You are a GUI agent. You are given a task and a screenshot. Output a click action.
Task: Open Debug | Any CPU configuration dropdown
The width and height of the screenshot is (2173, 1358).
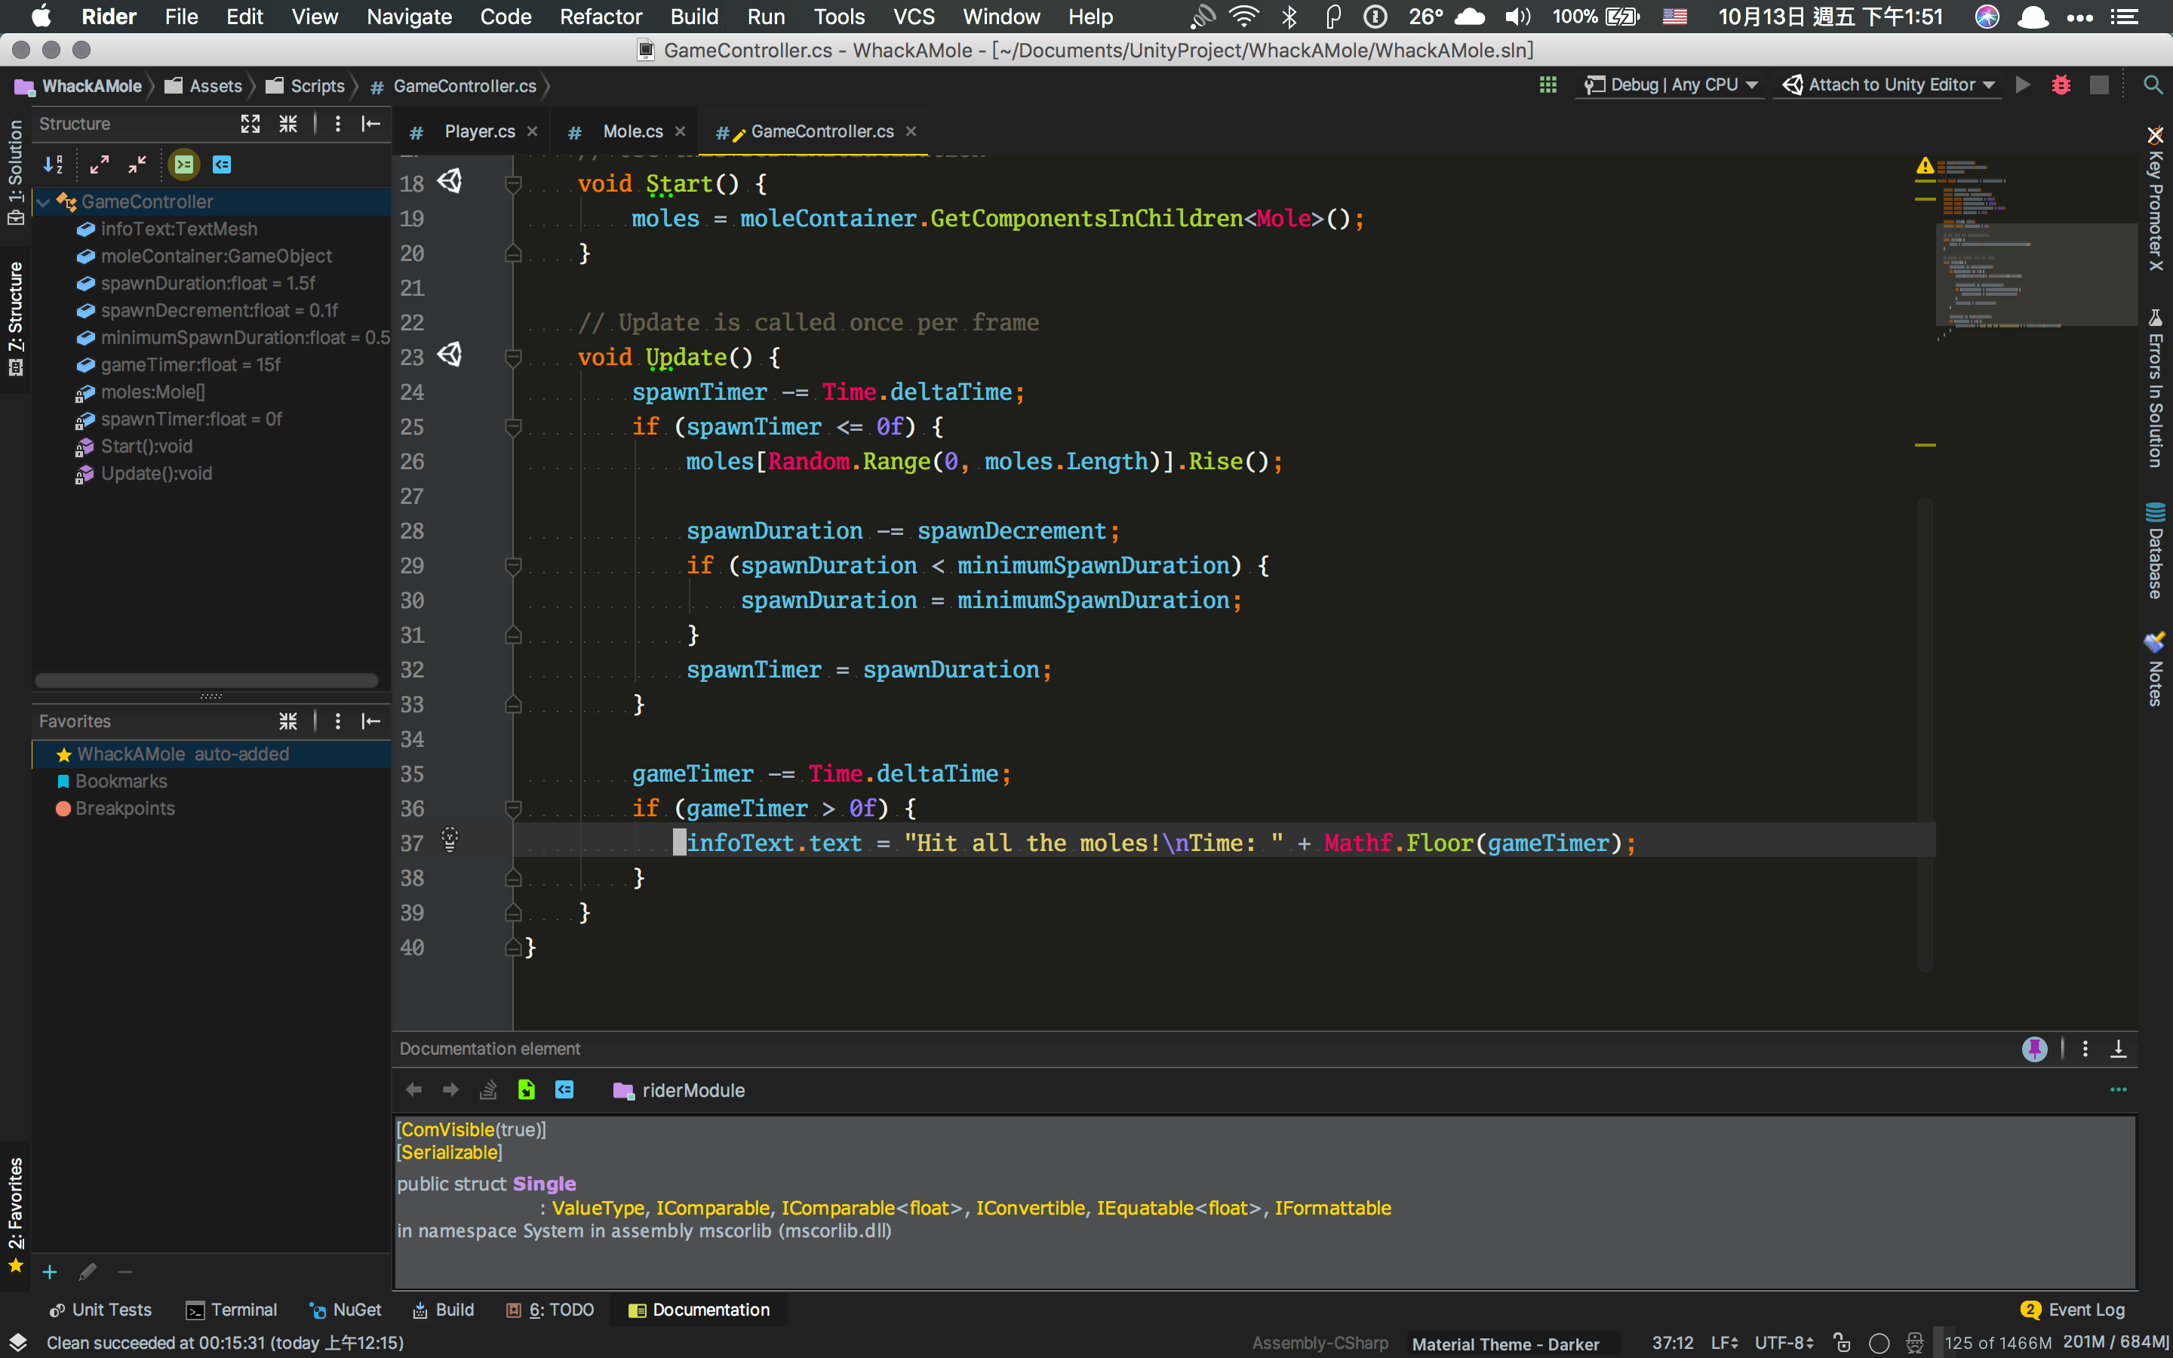pyautogui.click(x=1672, y=85)
